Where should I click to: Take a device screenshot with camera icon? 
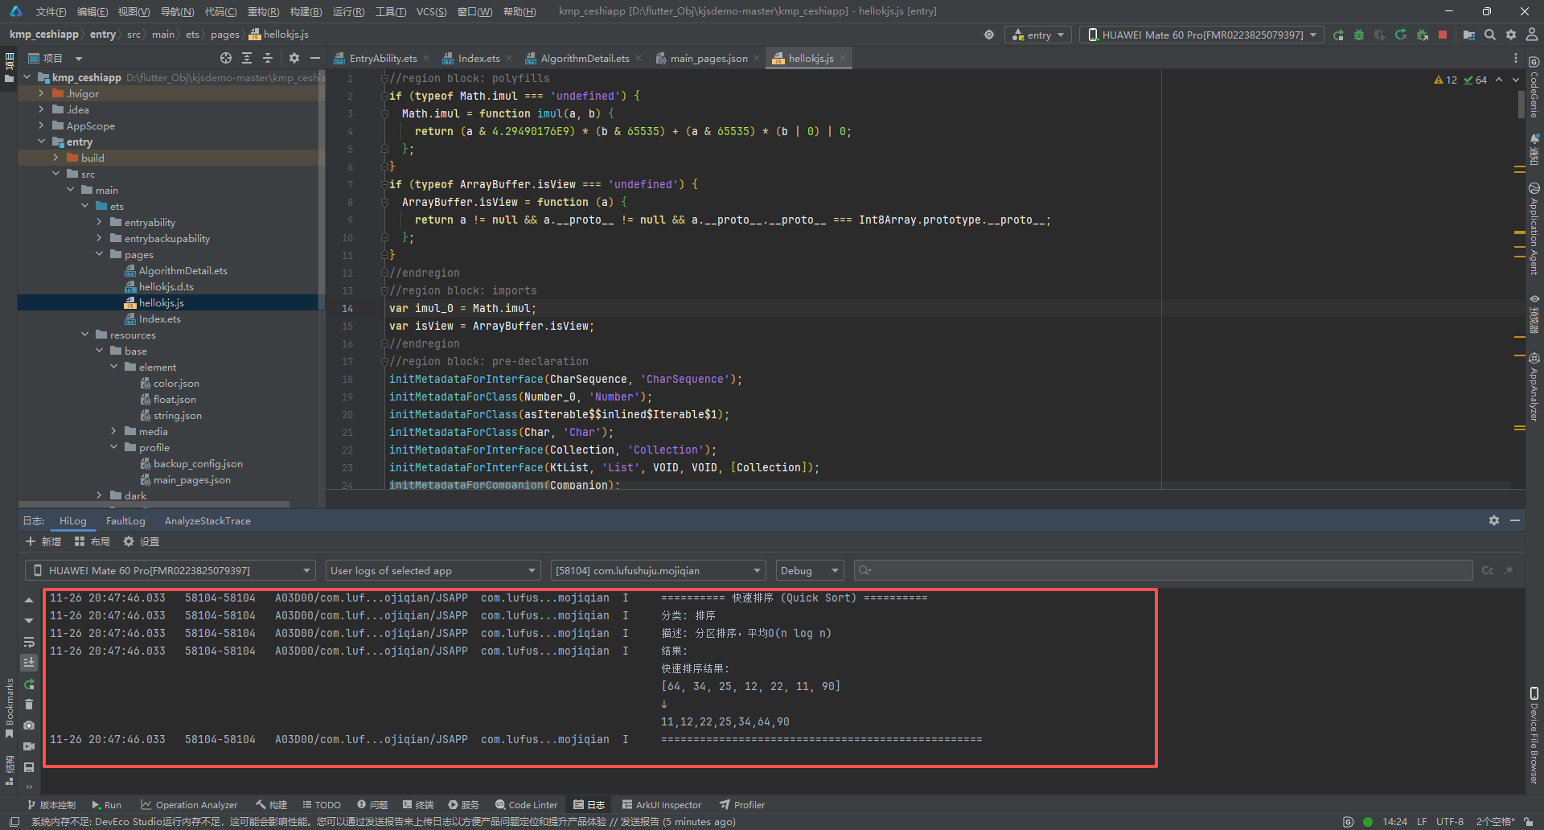point(29,725)
